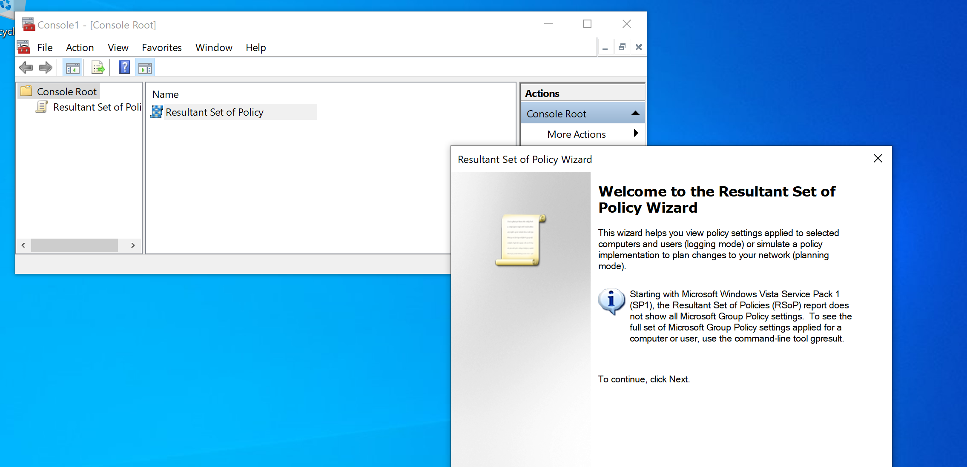967x467 pixels.
Task: Open the blue Help toolbar icon
Action: [124, 68]
